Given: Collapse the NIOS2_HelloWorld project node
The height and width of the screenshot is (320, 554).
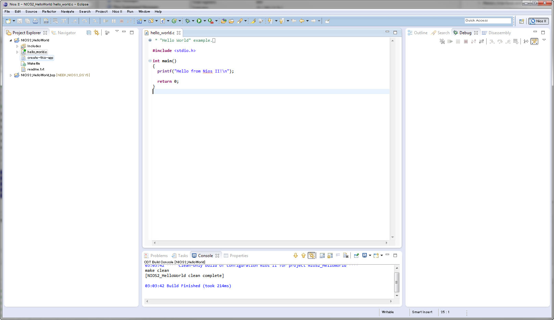Looking at the screenshot, I should [x=11, y=40].
